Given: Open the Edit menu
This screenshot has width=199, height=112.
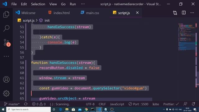Looking at the screenshot, I should pyautogui.click(x=24, y=4).
